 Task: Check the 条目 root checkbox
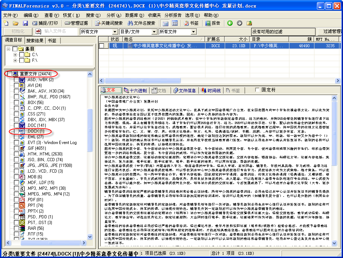tap(15, 49)
